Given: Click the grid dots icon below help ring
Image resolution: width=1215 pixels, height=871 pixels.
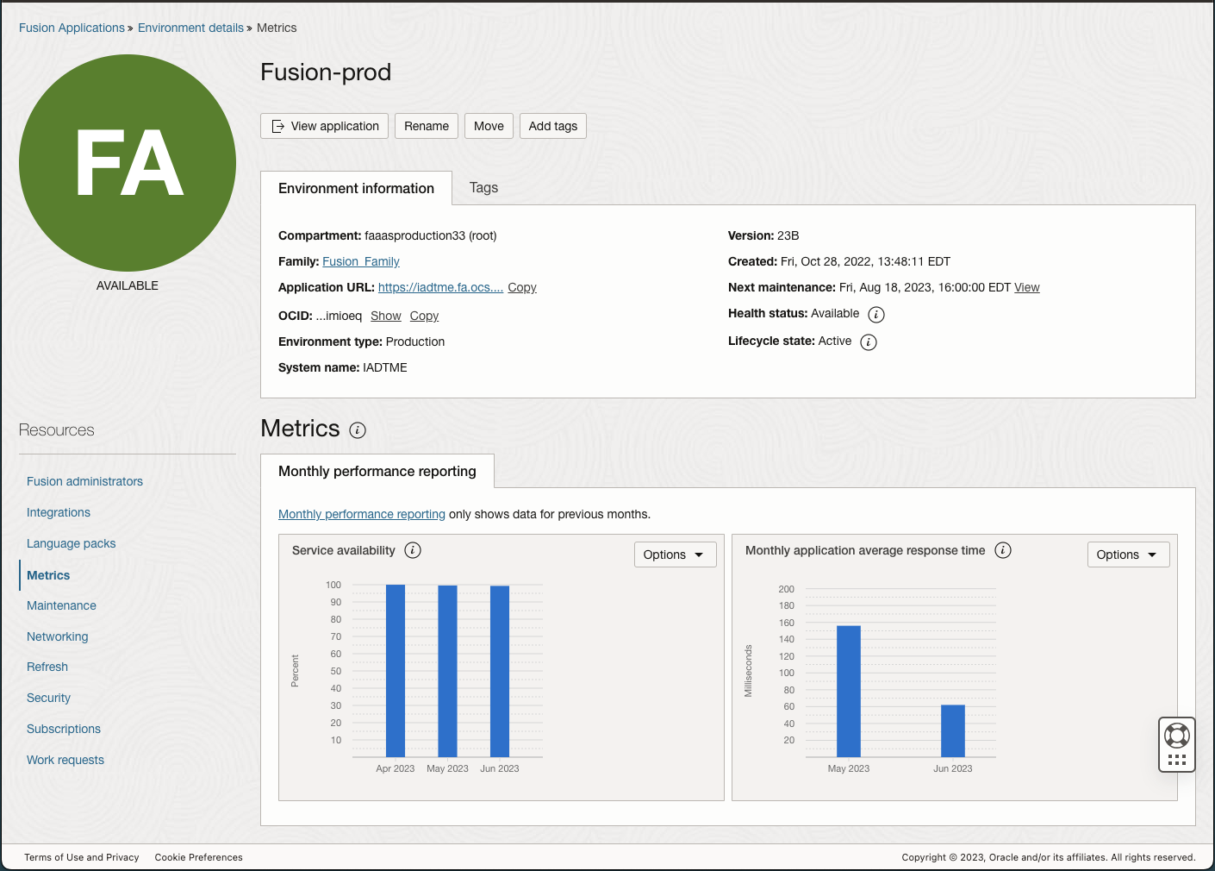Looking at the screenshot, I should [1177, 759].
